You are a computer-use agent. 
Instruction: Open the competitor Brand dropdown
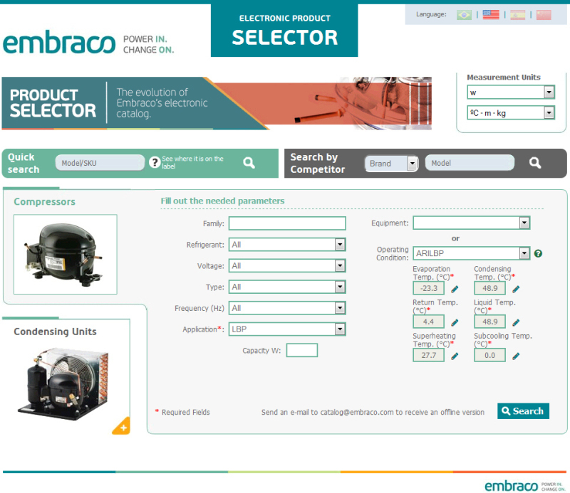click(391, 164)
